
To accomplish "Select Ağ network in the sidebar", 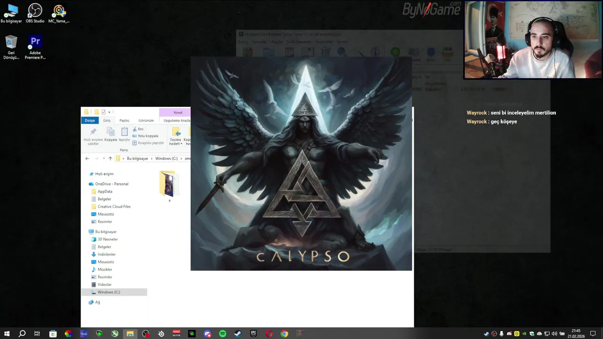I will pyautogui.click(x=97, y=302).
